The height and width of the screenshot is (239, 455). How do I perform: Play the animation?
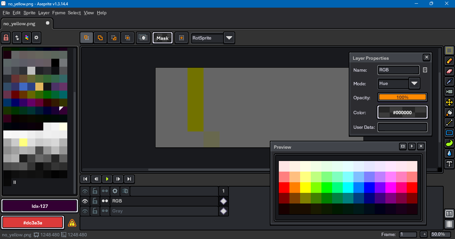(x=107, y=179)
